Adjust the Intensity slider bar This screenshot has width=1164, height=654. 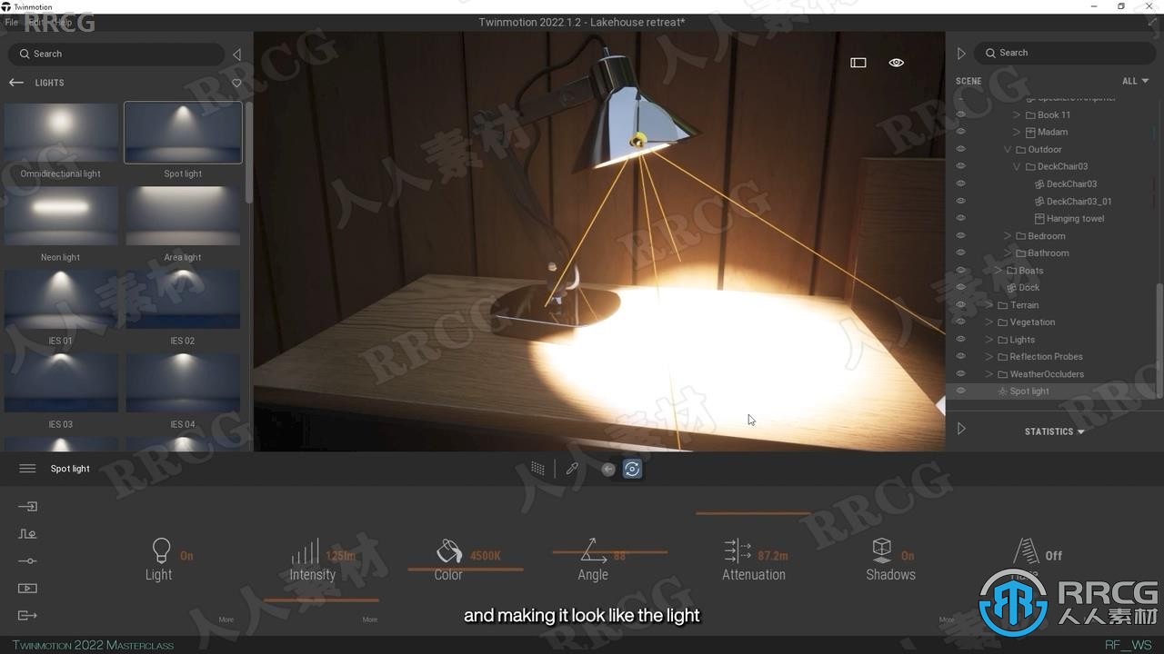321,600
